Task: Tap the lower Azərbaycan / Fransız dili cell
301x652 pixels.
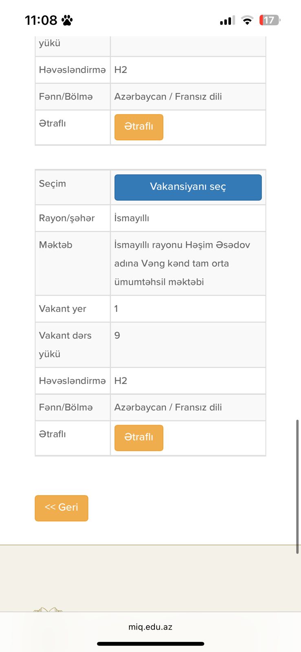Action: click(x=188, y=407)
